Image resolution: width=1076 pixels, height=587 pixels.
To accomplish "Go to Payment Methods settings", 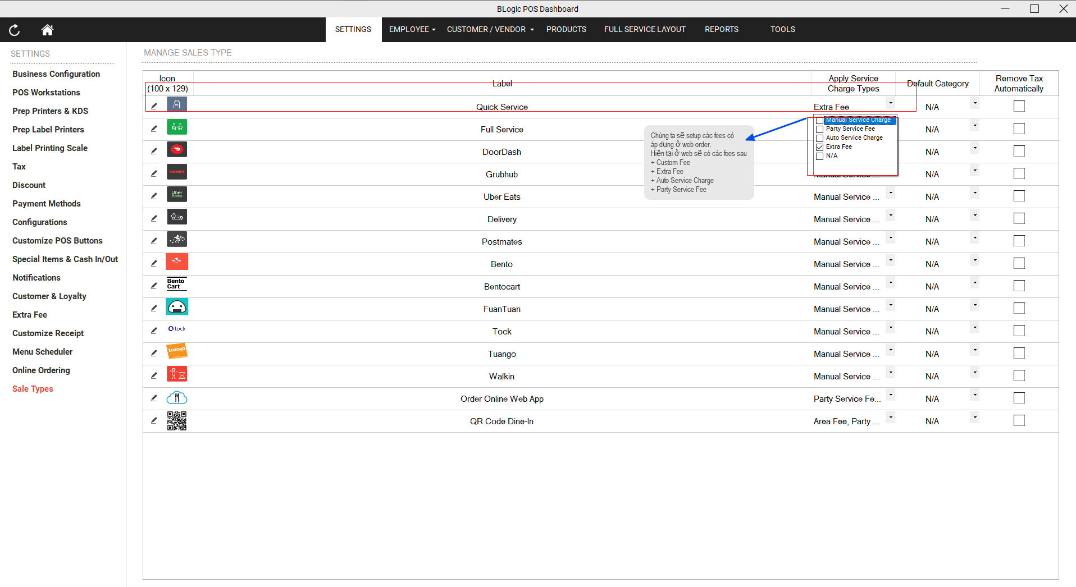I will 47,204.
